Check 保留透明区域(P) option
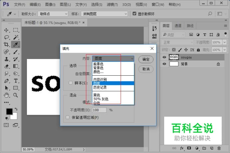The width and height of the screenshot is (230, 153). click(x=67, y=117)
